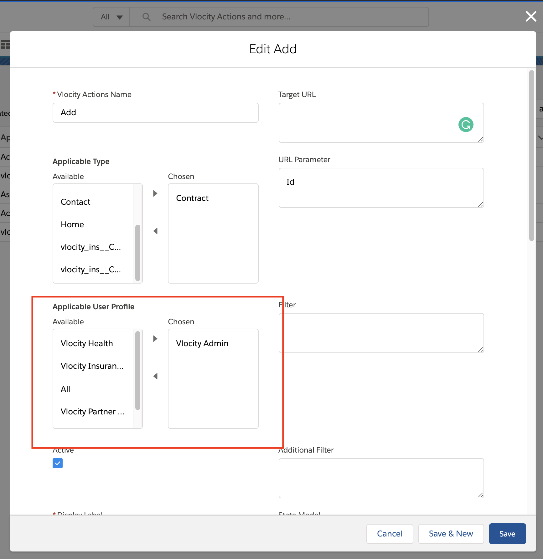This screenshot has width=543, height=559.
Task: Select Vlocity Partner ... profile
Action: pos(93,412)
